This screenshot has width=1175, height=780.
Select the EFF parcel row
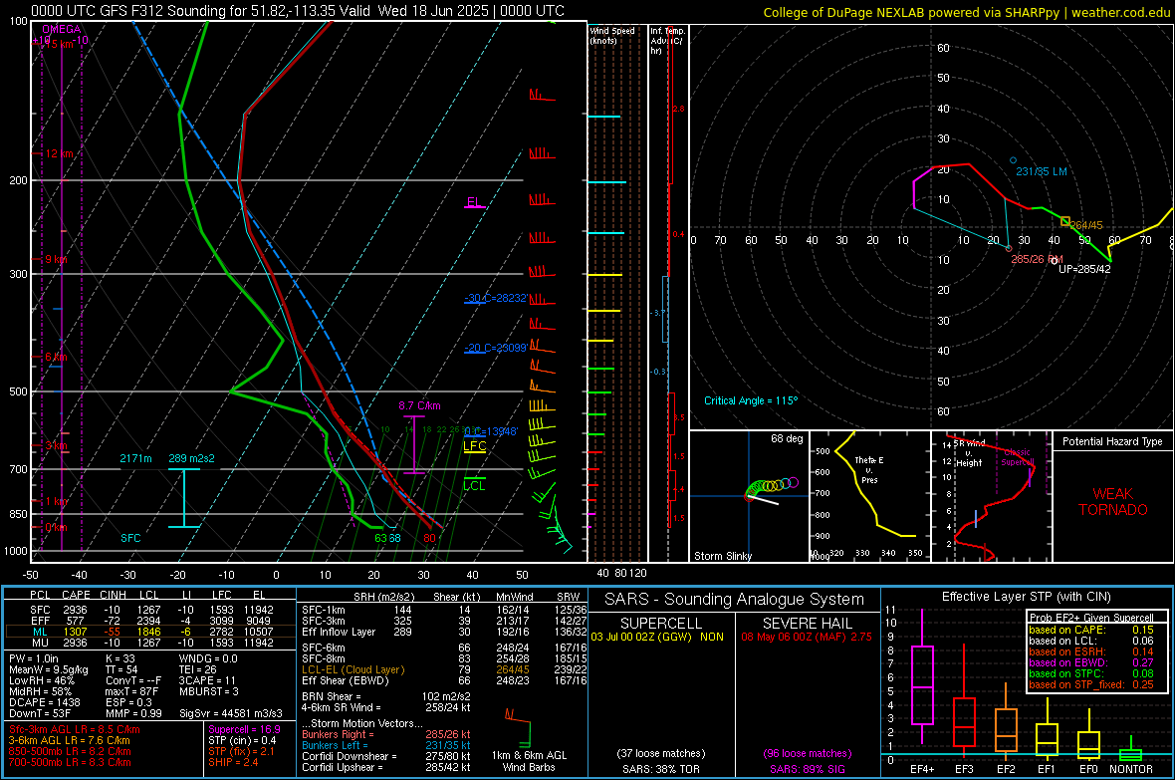150,621
